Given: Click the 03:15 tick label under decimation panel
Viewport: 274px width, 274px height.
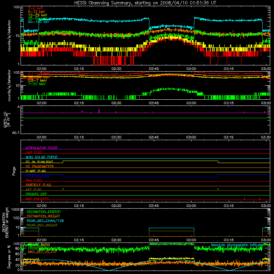Looking at the screenshot, I should [228, 240].
